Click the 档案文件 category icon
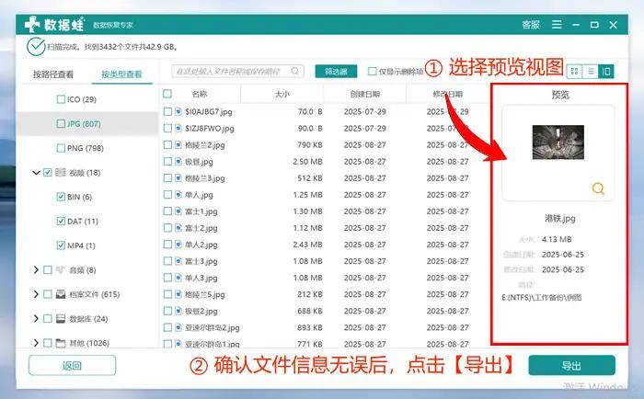The image size is (644, 399). coord(62,294)
